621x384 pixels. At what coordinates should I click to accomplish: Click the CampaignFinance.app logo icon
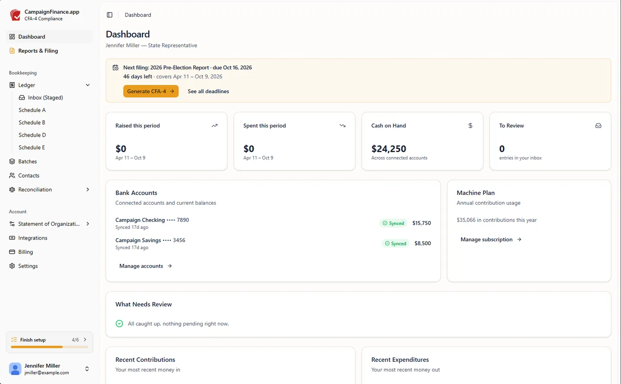click(15, 15)
